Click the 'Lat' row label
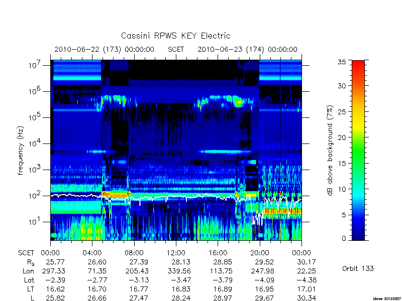 point(29,280)
